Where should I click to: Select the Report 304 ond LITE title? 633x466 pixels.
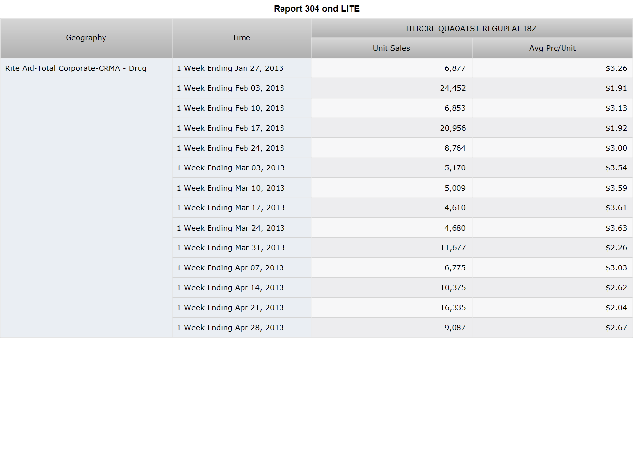[x=316, y=9]
